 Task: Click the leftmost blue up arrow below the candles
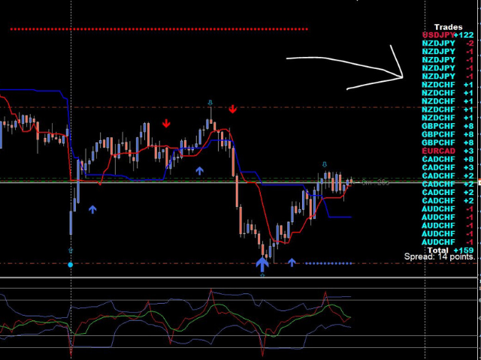point(92,209)
